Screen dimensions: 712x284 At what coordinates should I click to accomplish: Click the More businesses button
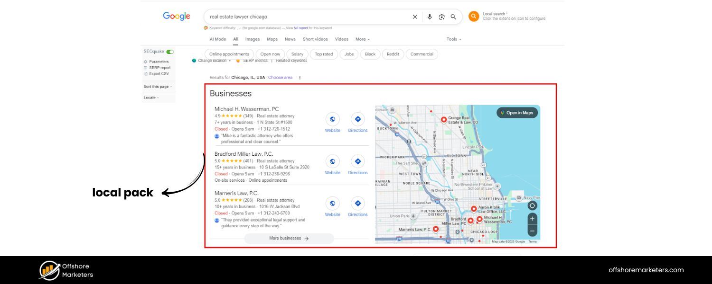289,239
